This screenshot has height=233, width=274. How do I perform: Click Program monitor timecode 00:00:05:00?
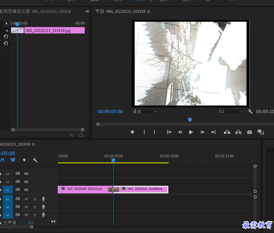(110, 112)
